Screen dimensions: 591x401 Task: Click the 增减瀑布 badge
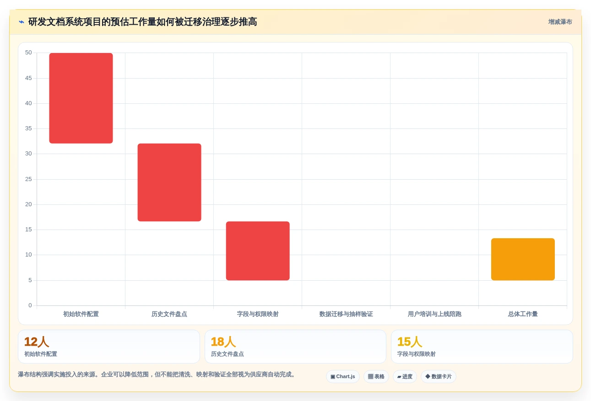560,22
